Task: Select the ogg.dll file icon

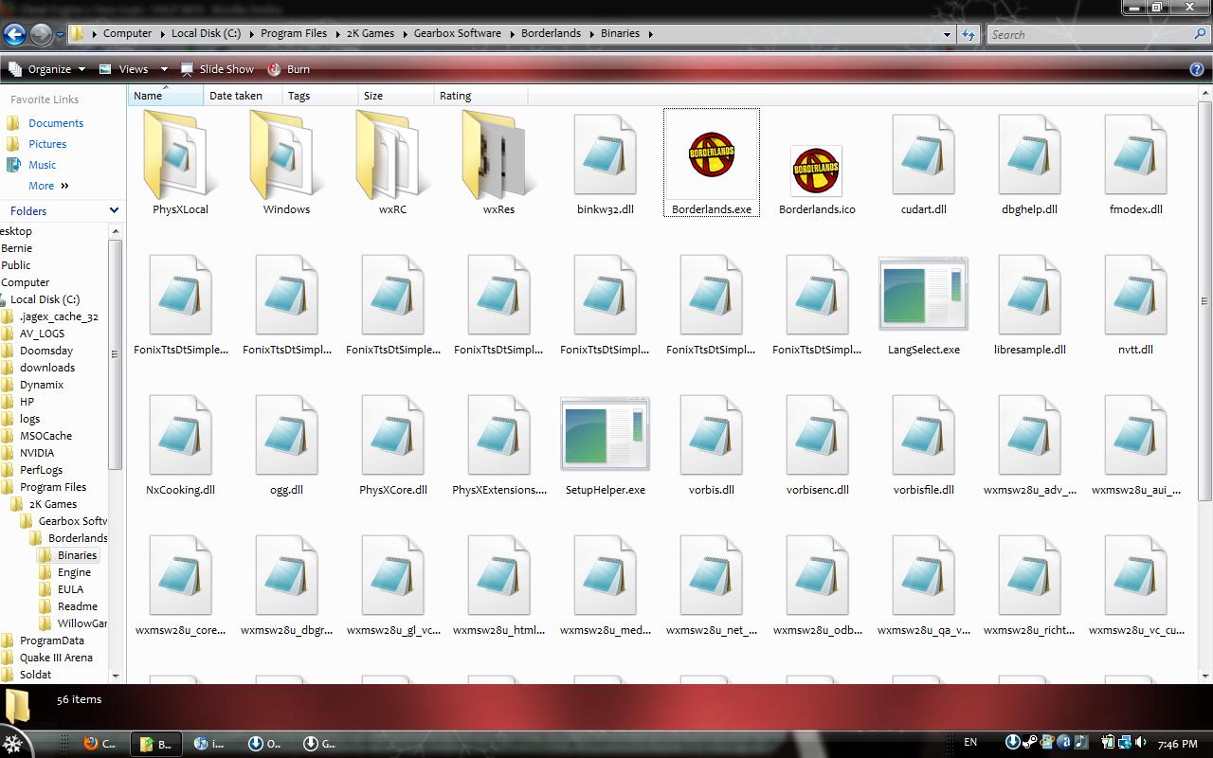Action: click(286, 436)
